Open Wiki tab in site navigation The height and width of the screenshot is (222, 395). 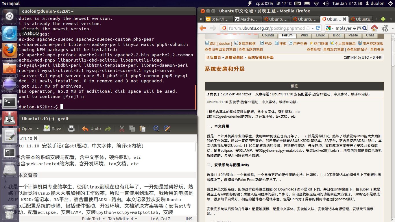coord(304,35)
